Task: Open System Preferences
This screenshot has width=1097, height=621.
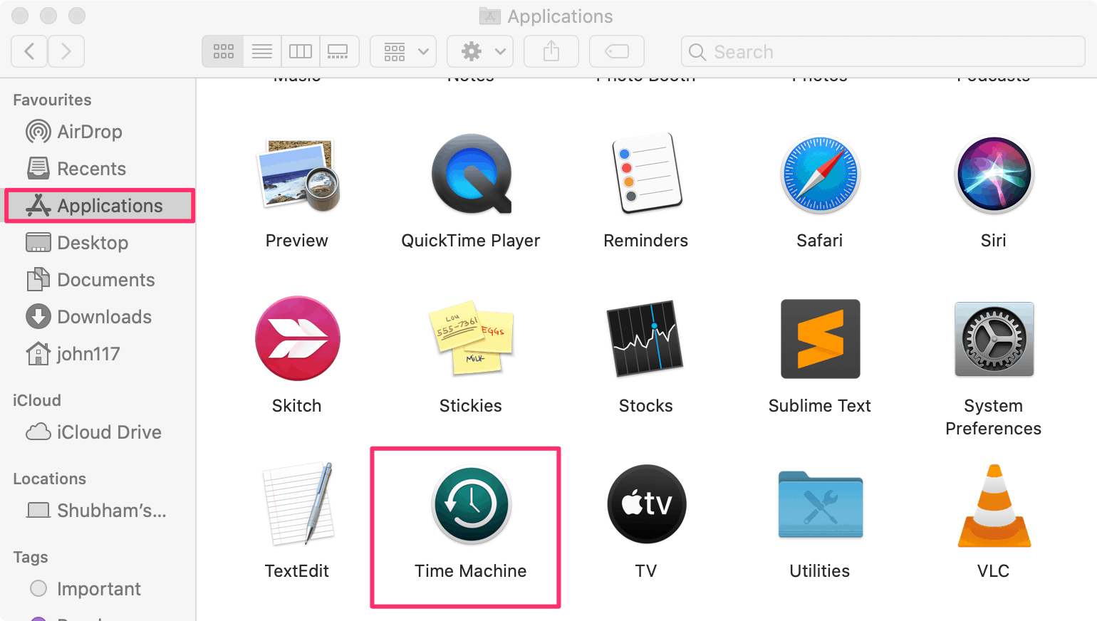Action: coord(993,339)
